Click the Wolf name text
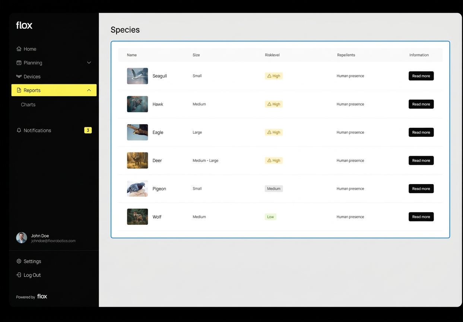Viewport: 463px width, 322px height. pos(157,217)
